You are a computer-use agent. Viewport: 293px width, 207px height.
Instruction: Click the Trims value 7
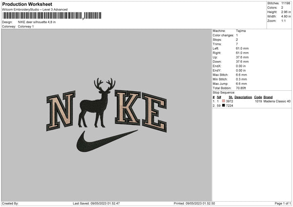point(237,44)
